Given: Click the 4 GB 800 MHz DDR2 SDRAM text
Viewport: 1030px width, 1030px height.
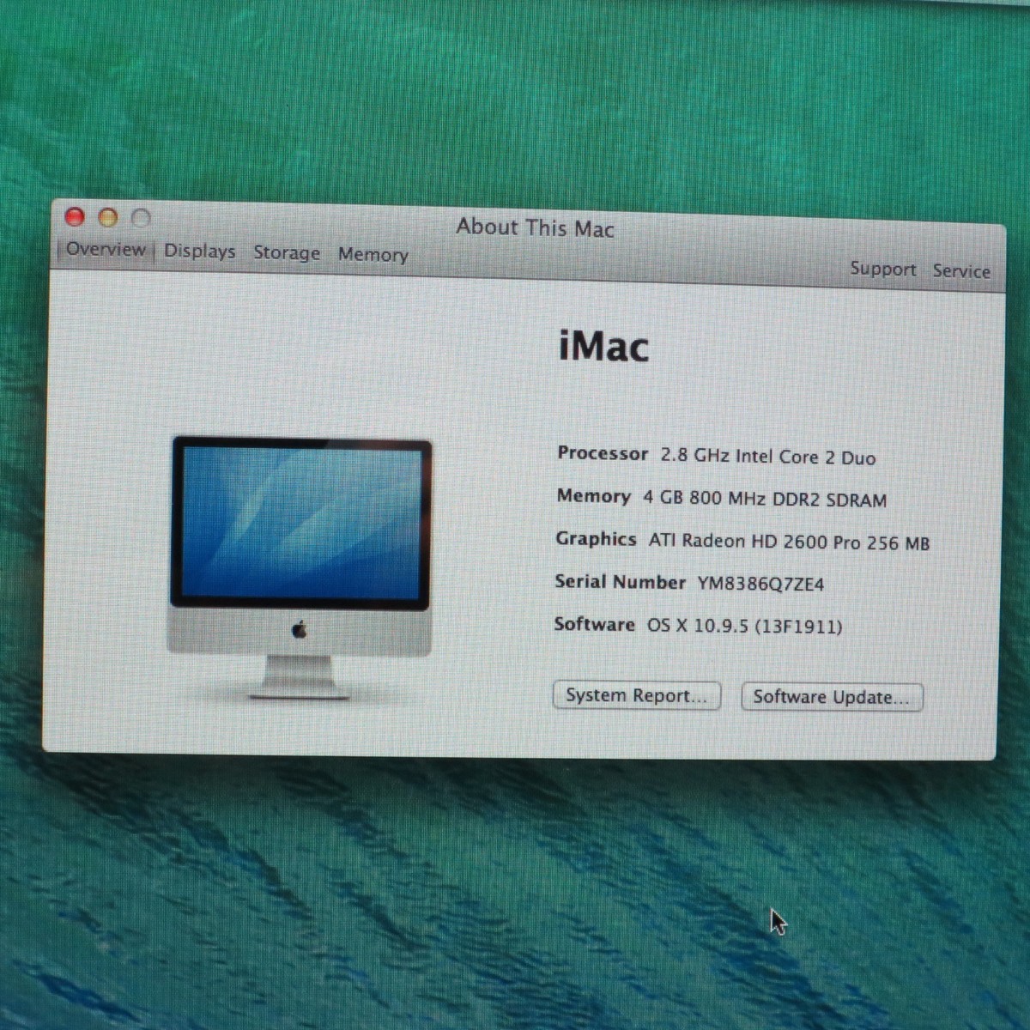Looking at the screenshot, I should point(765,500).
